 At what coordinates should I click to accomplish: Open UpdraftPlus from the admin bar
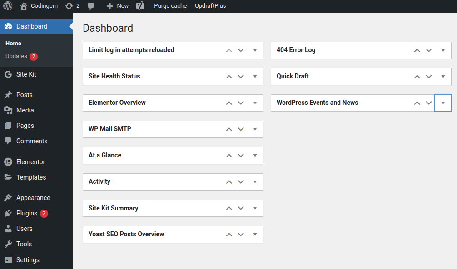click(x=210, y=6)
